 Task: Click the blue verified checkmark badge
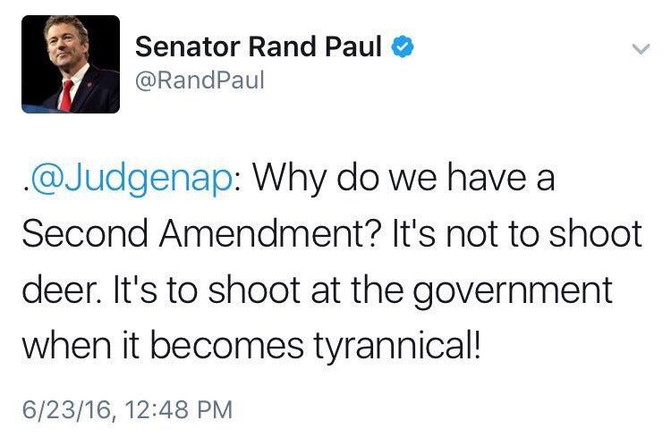pyautogui.click(x=403, y=47)
